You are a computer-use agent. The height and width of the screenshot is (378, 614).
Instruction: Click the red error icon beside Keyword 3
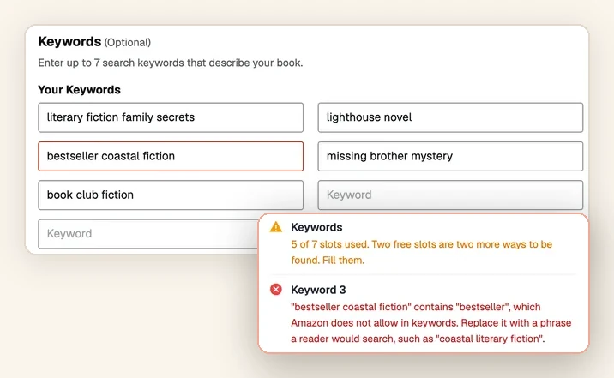(x=276, y=290)
